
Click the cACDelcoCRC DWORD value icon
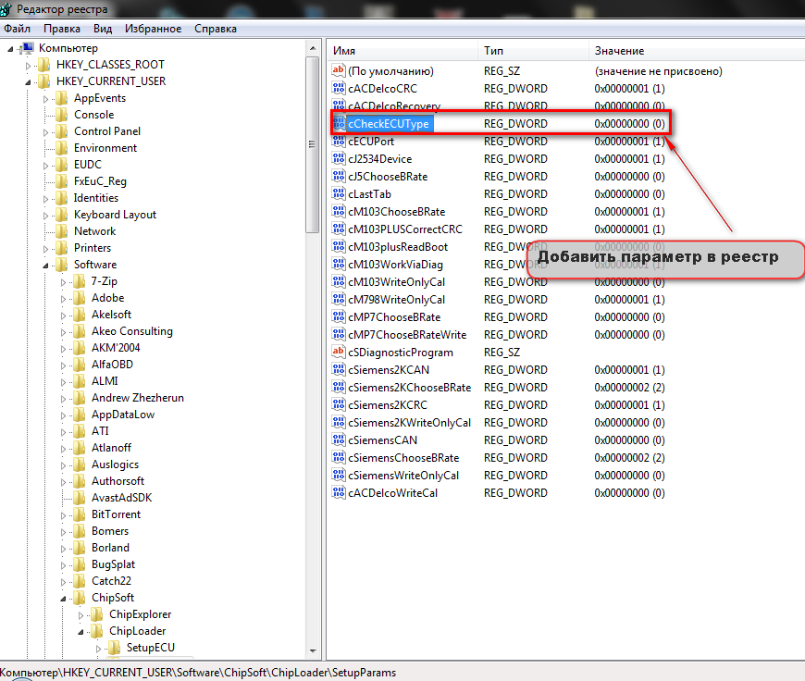tap(338, 89)
